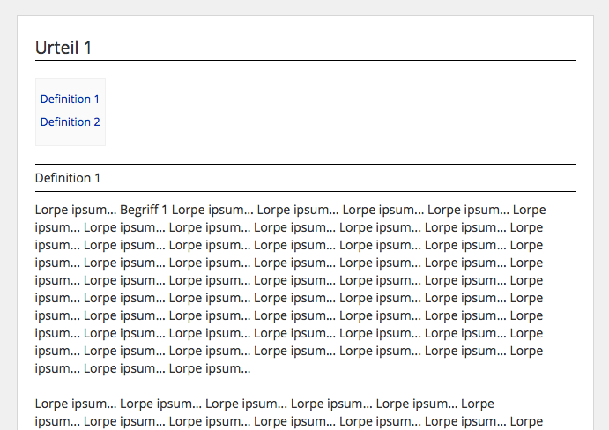Follow the Definition 2 link in contents box
This screenshot has height=430, width=609.
70,122
